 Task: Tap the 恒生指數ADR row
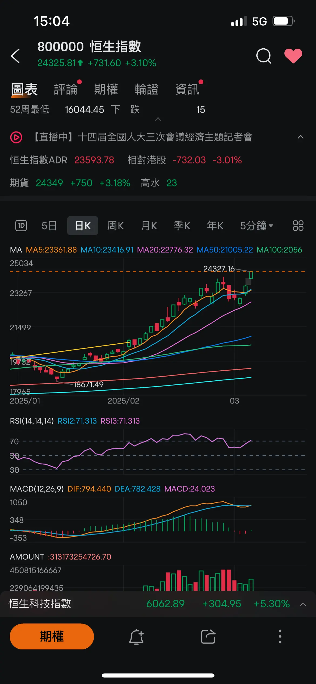126,160
